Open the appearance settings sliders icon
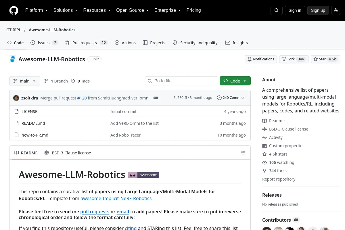The height and width of the screenshot is (230, 345). [336, 10]
